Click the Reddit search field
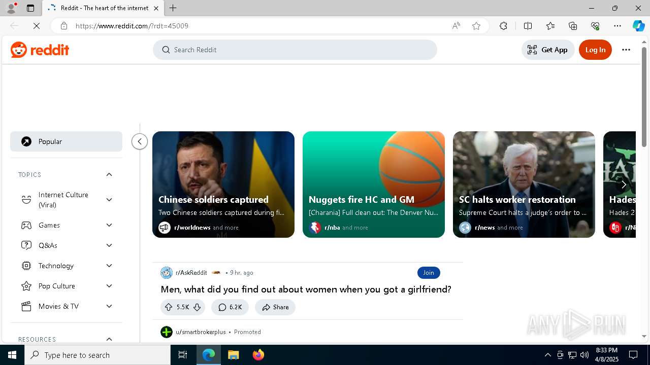Image resolution: width=650 pixels, height=365 pixels. tap(295, 50)
